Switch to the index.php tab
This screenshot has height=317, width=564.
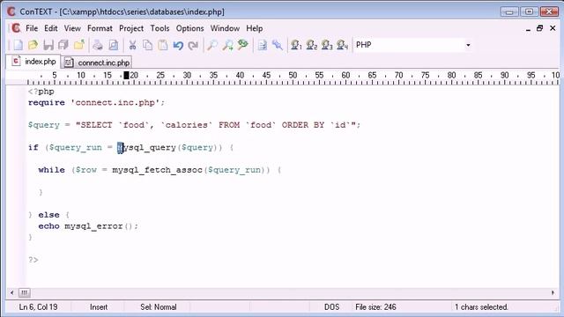pos(33,62)
